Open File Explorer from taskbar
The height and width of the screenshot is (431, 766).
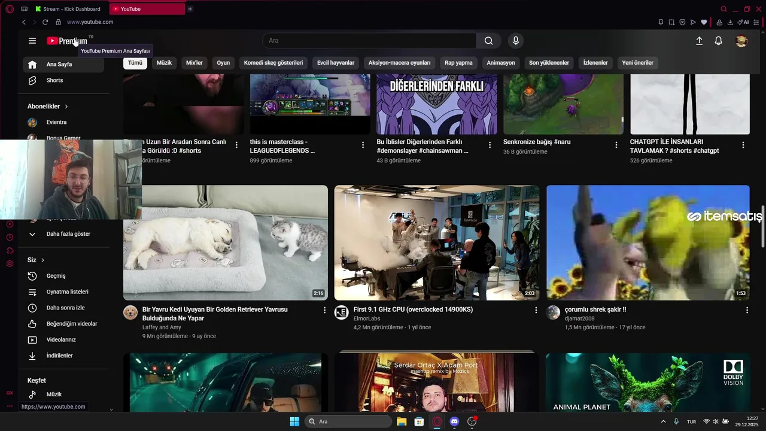click(402, 421)
